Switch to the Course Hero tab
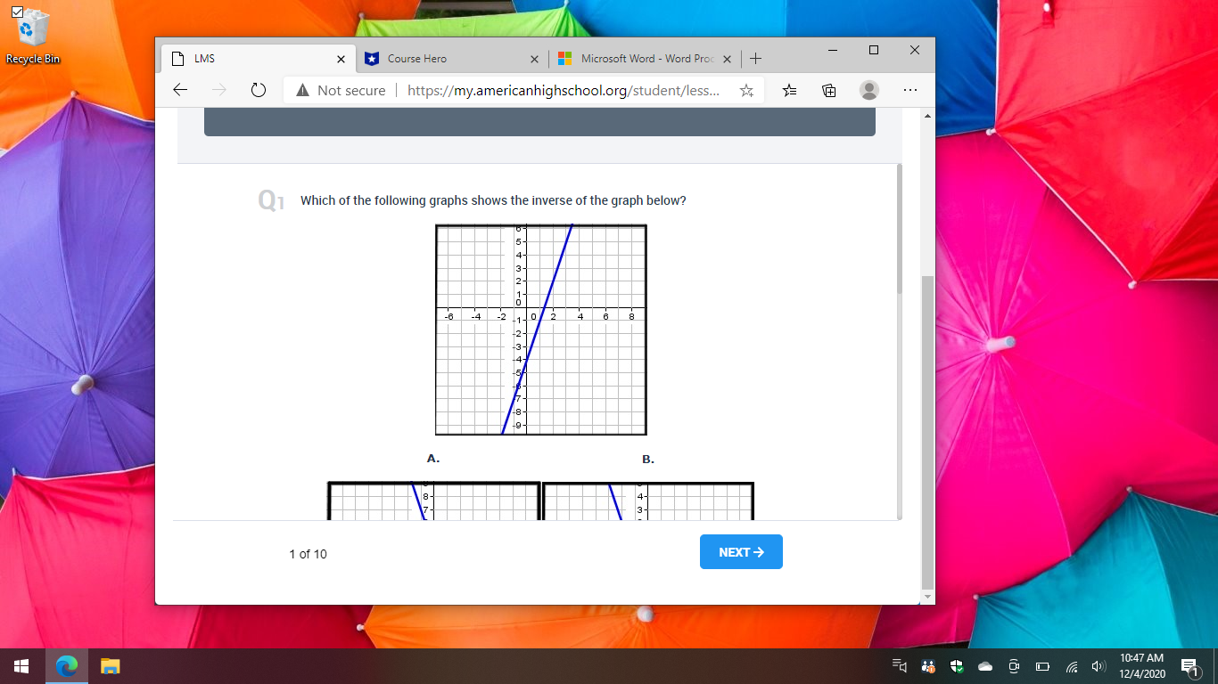This screenshot has height=684, width=1218. [x=451, y=59]
